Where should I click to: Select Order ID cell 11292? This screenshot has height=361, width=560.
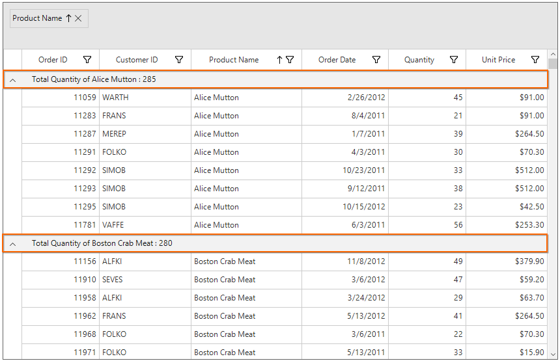(61, 170)
